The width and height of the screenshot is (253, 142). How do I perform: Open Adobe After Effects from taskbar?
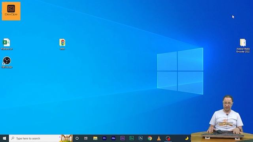[123, 138]
